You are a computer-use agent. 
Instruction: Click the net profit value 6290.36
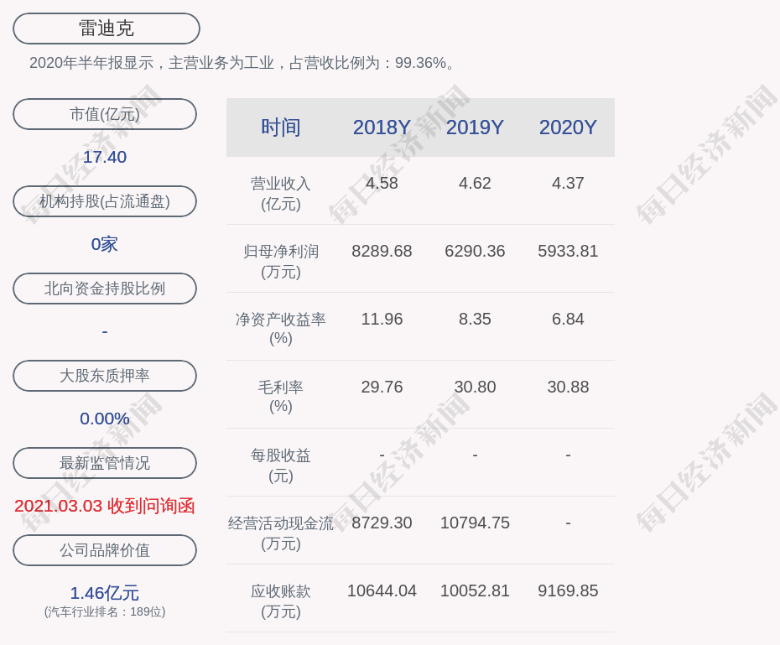click(x=475, y=251)
